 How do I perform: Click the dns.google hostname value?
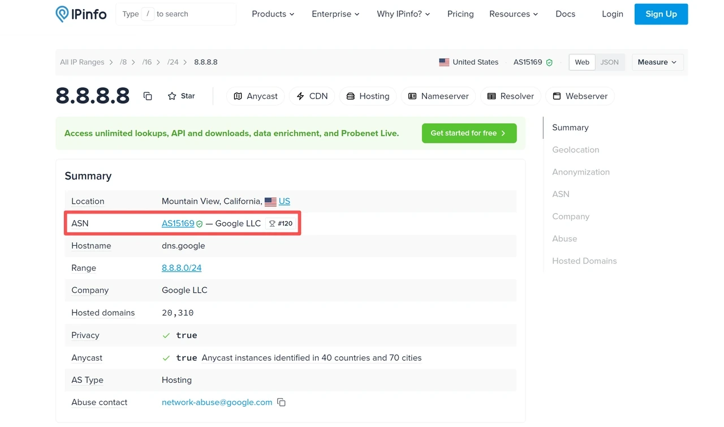click(183, 246)
